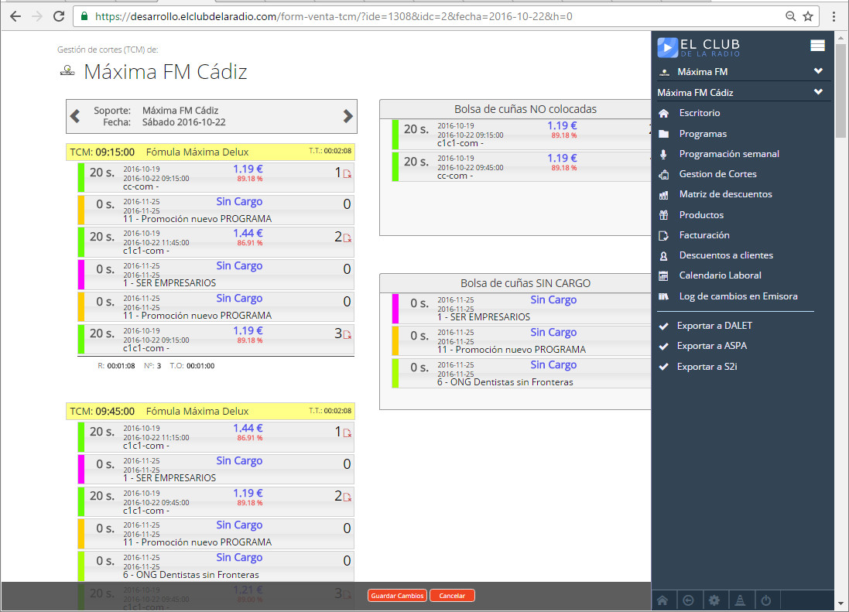This screenshot has width=849, height=612.
Task: Select c1c1-com 09:15:00 spot in NO colocadas bag
Action: tap(521, 134)
